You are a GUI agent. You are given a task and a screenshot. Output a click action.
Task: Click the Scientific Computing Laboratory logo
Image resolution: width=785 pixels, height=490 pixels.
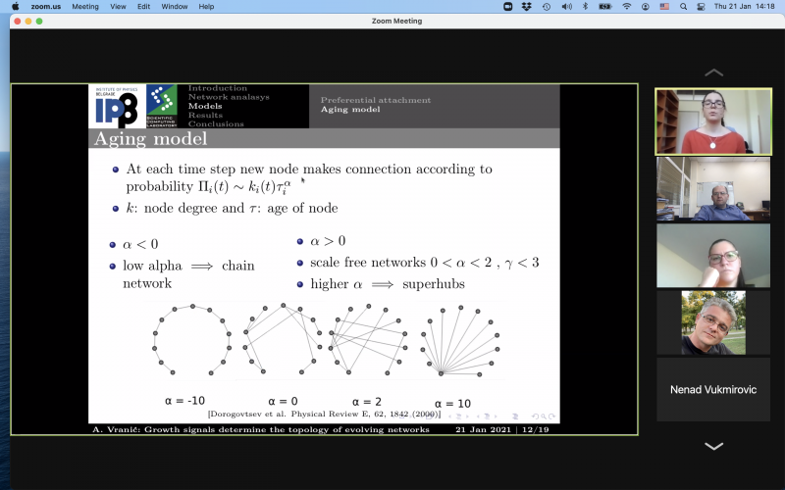161,106
